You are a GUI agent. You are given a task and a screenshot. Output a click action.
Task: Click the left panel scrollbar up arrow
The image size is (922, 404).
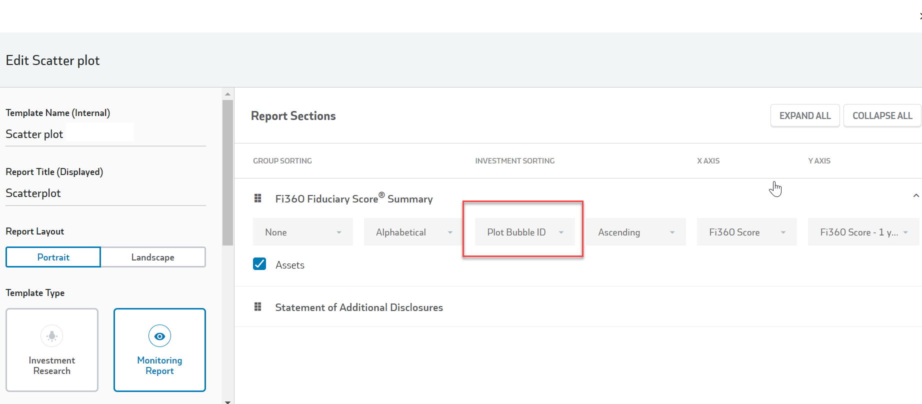point(228,94)
